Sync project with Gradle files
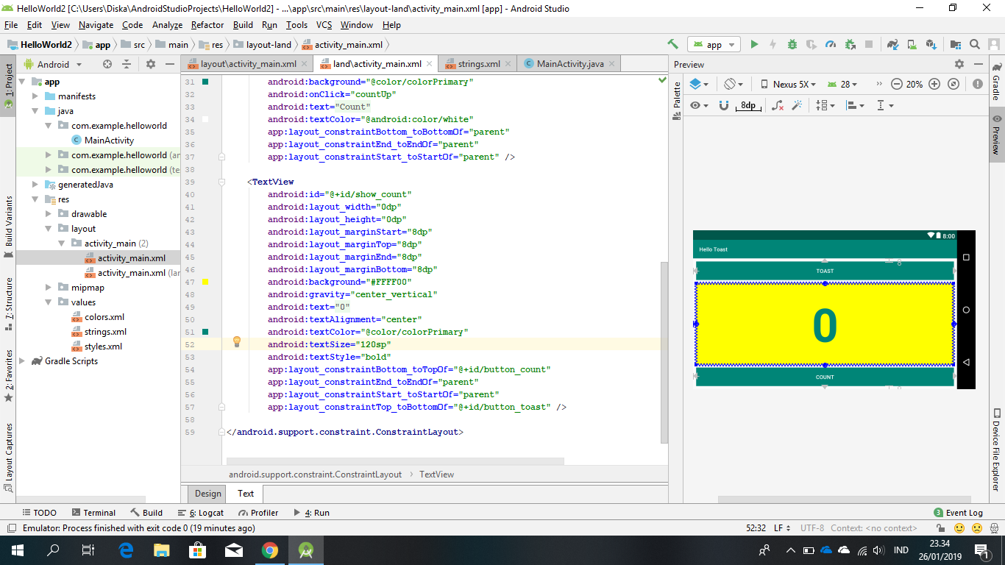1005x565 pixels. [x=892, y=44]
